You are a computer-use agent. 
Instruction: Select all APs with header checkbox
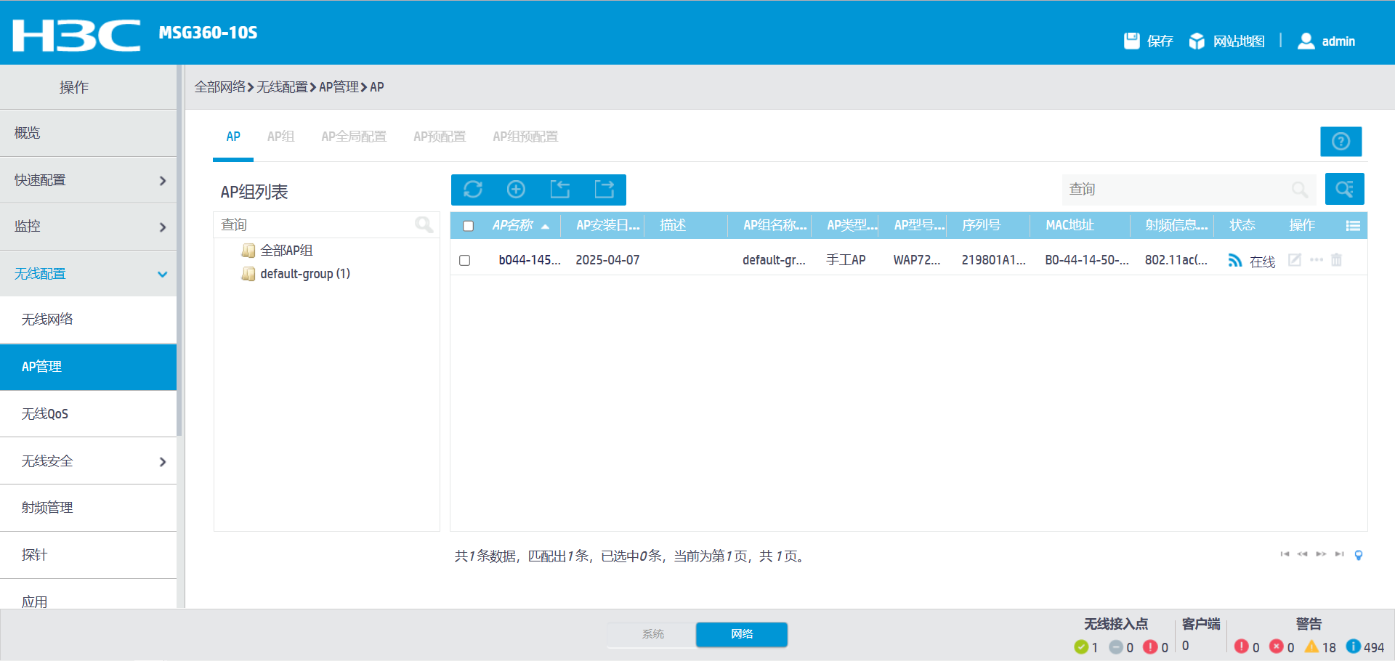(469, 226)
